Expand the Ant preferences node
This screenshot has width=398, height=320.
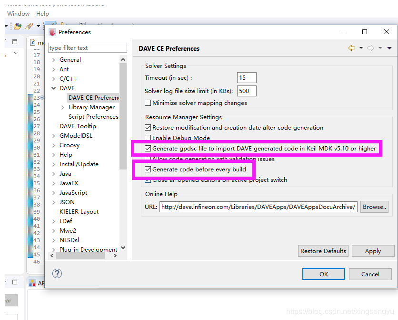53,69
